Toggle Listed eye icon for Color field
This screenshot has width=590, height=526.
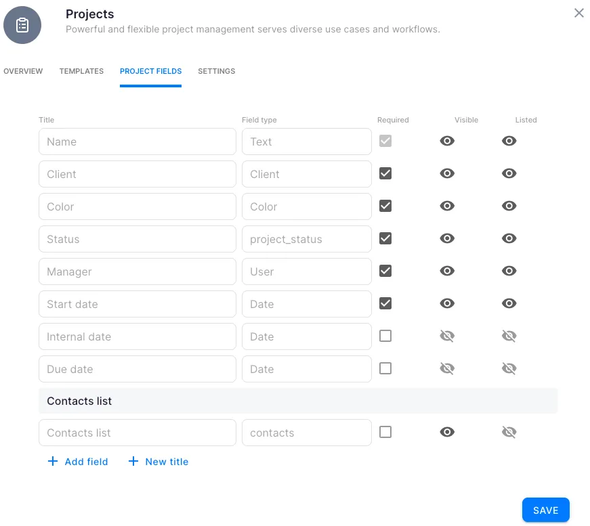509,206
